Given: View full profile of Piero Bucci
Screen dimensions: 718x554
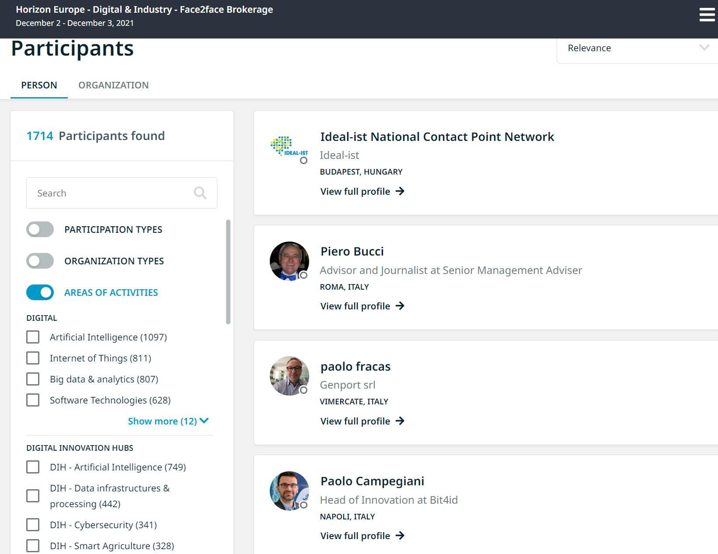Looking at the screenshot, I should point(362,306).
